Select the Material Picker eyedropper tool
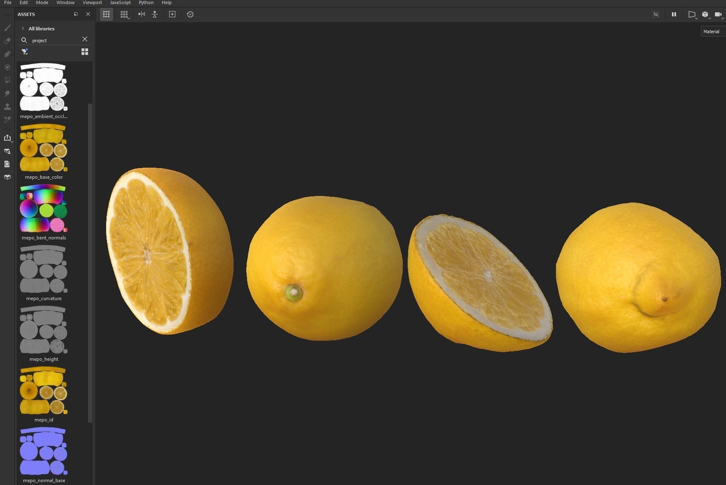 pyautogui.click(x=7, y=120)
